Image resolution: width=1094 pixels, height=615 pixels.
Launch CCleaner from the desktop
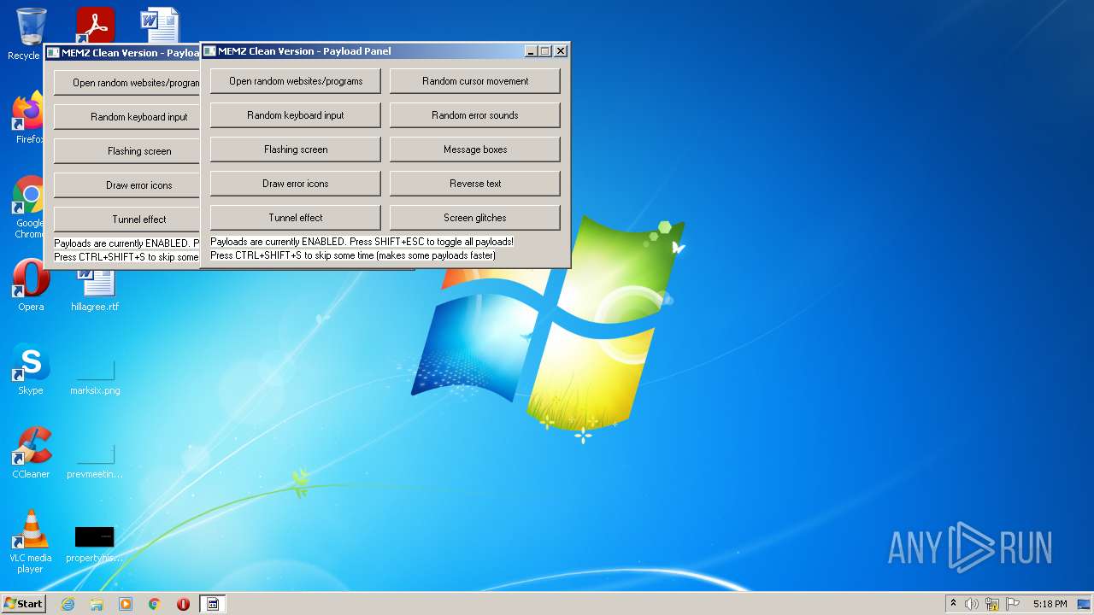31,453
